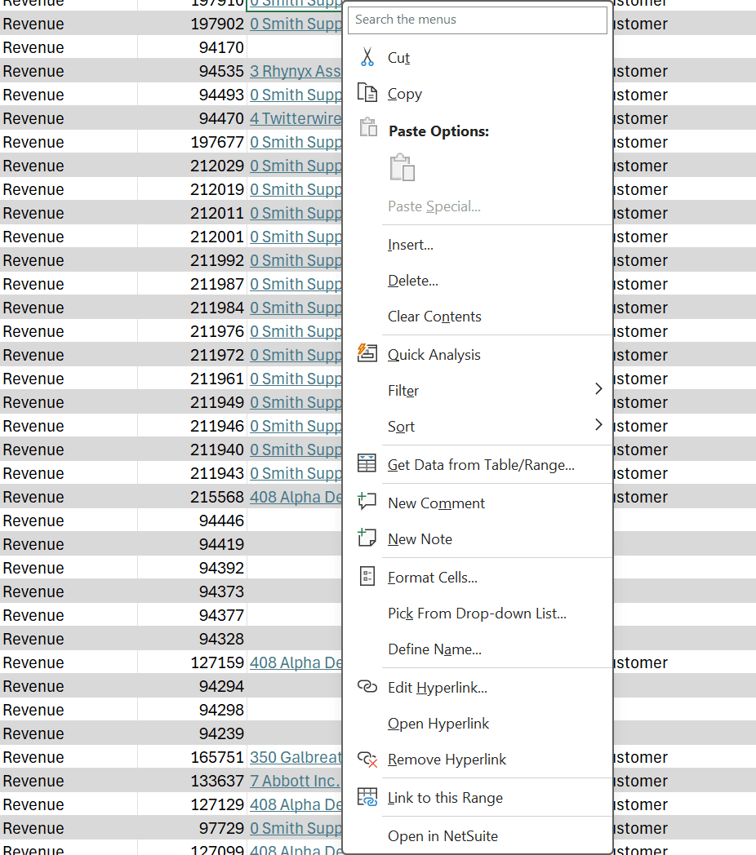Expand the Filter submenu arrow

tap(598, 389)
